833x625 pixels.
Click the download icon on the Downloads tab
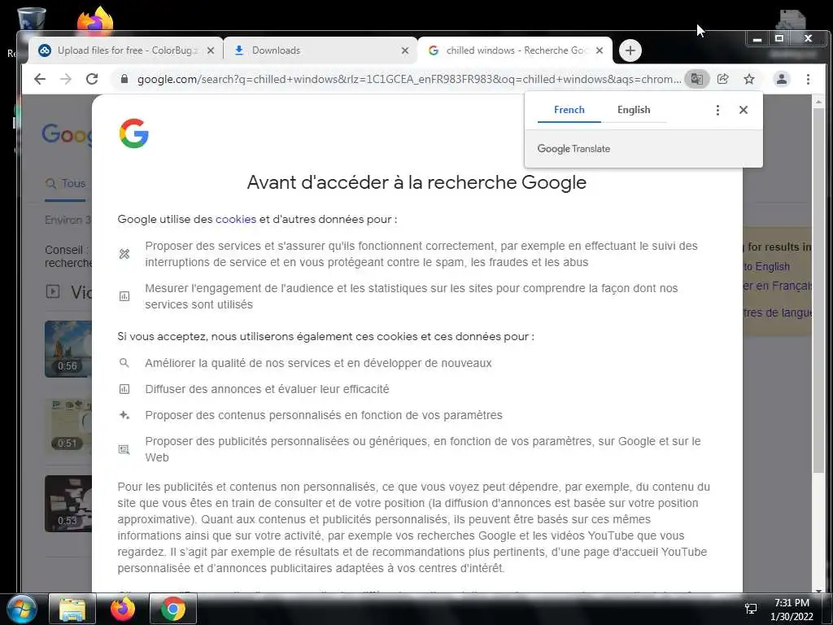pos(239,50)
